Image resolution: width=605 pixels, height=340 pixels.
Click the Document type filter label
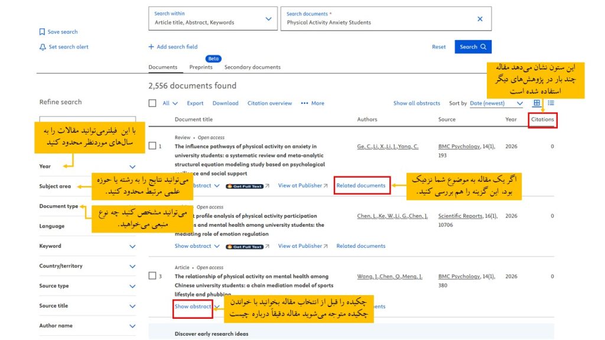pos(58,206)
